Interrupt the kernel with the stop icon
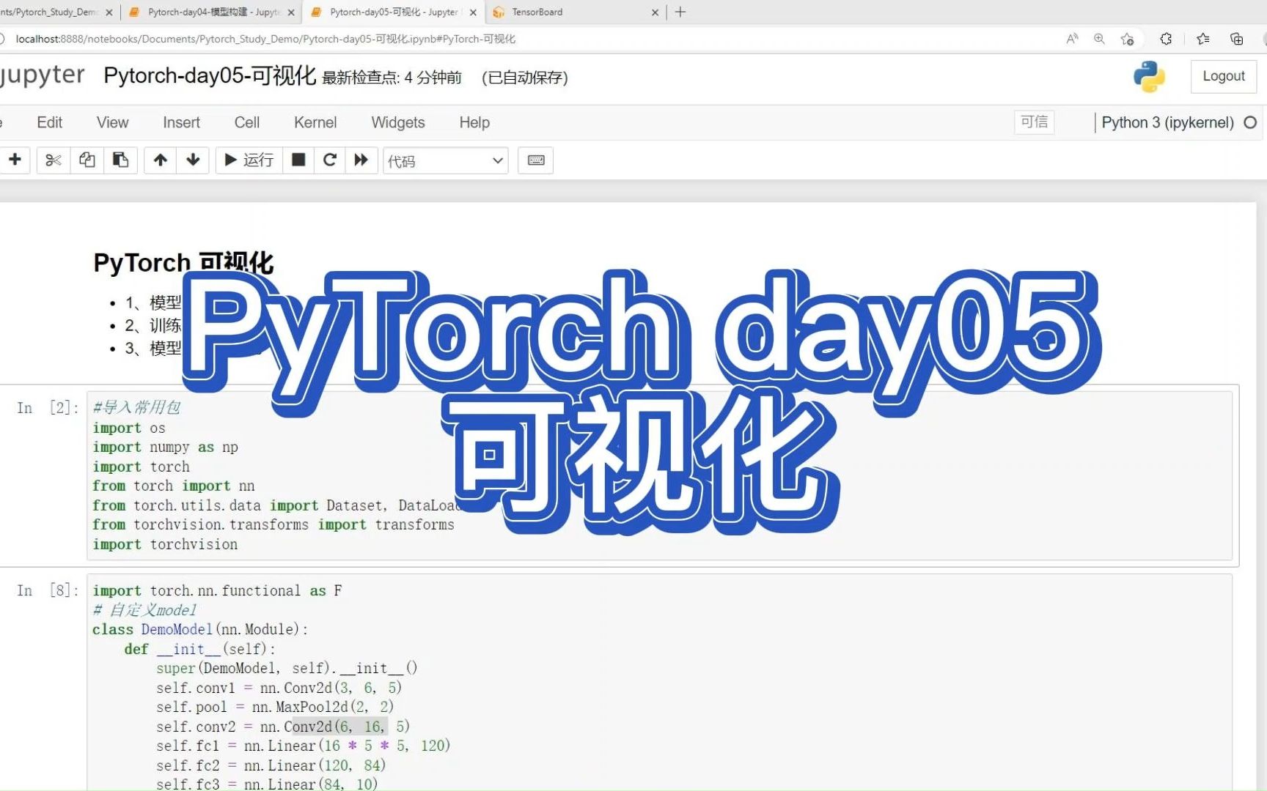1267x791 pixels. point(298,160)
